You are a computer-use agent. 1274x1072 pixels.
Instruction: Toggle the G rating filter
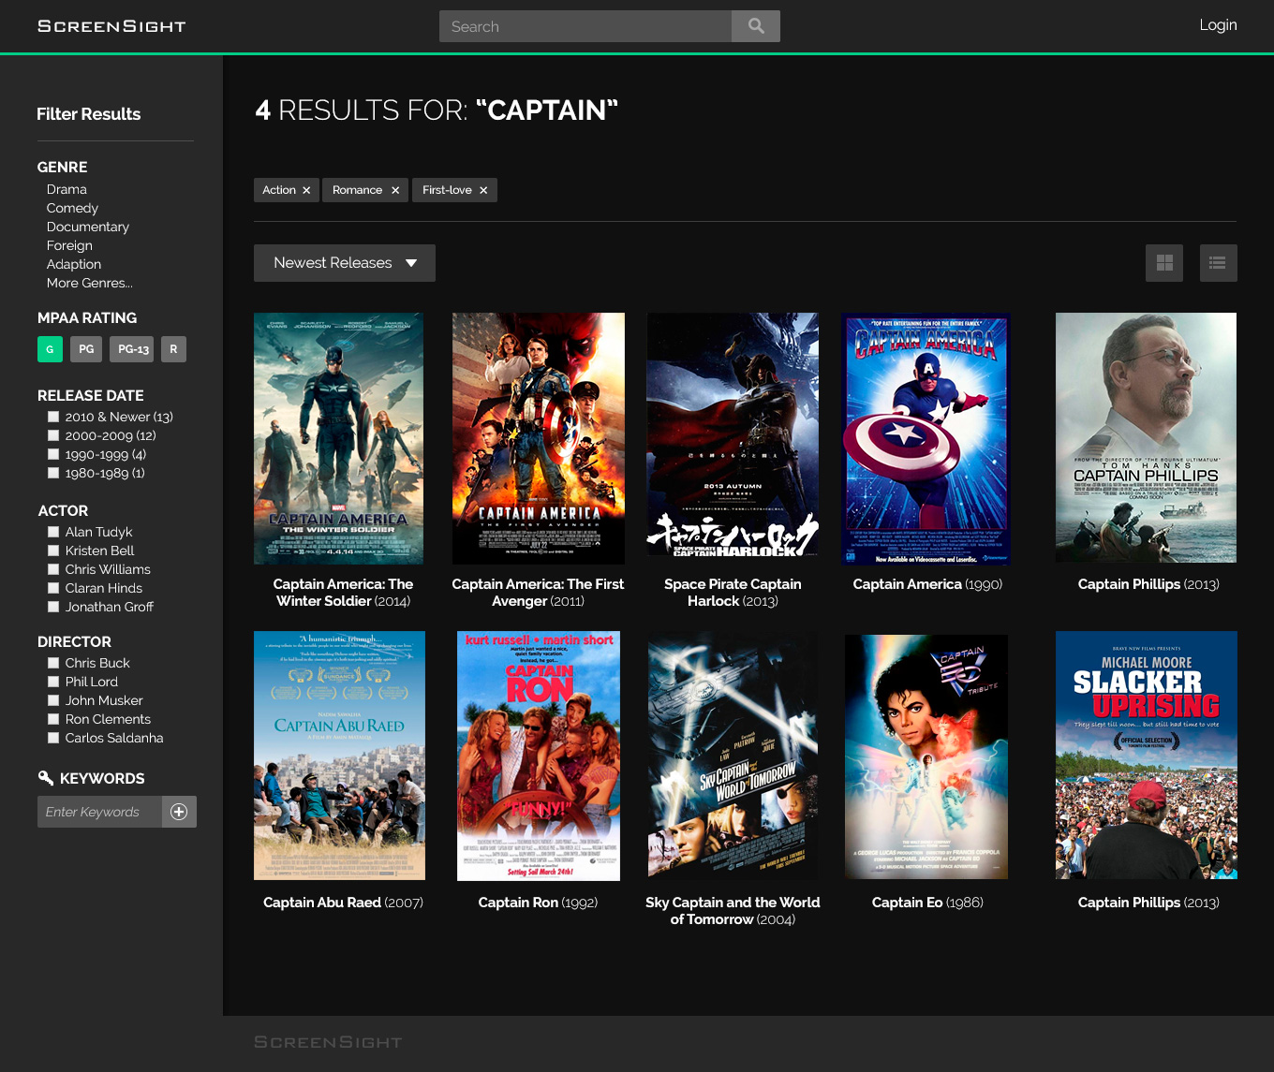[50, 349]
